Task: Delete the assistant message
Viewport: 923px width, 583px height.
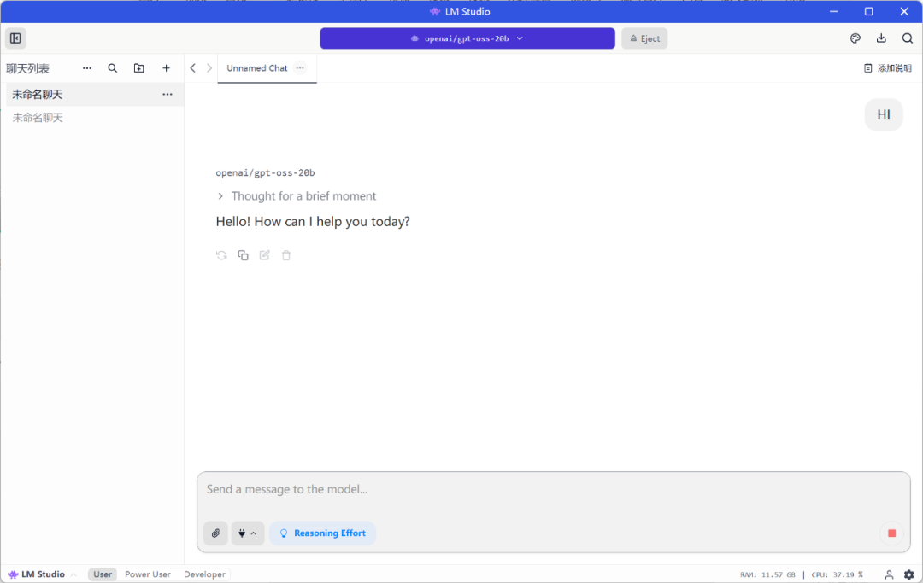Action: [286, 255]
